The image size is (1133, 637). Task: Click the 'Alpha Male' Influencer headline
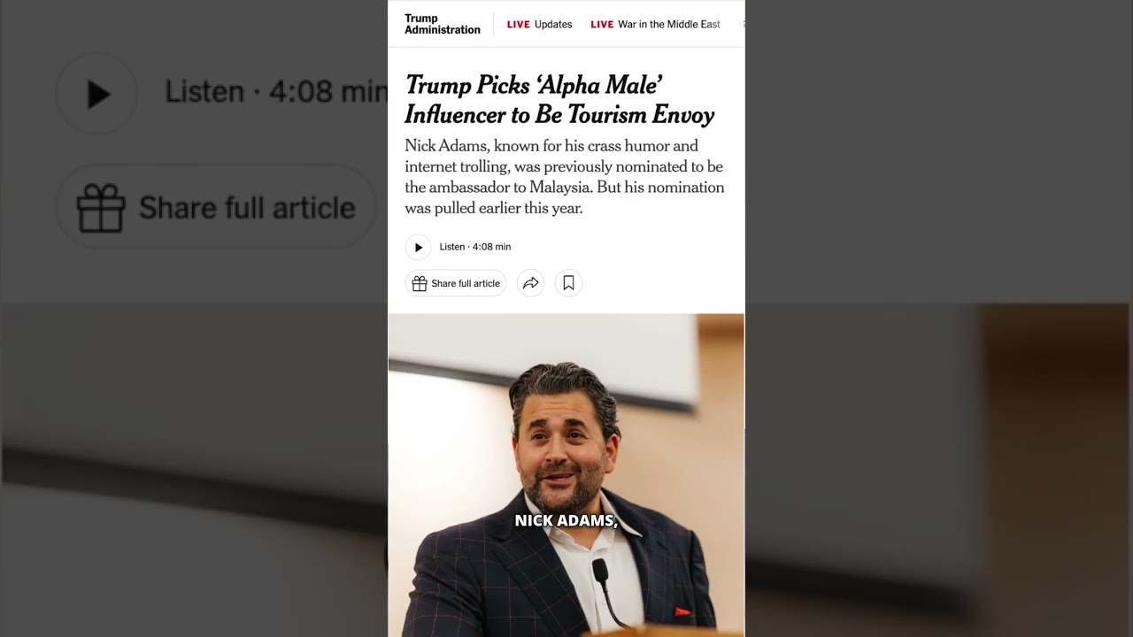tap(559, 99)
